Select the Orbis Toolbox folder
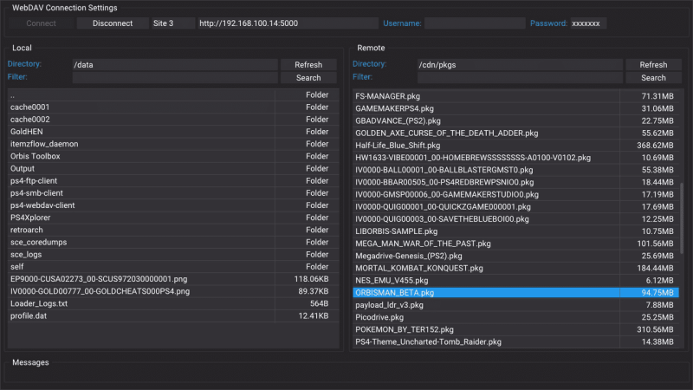The image size is (693, 390). [173, 156]
